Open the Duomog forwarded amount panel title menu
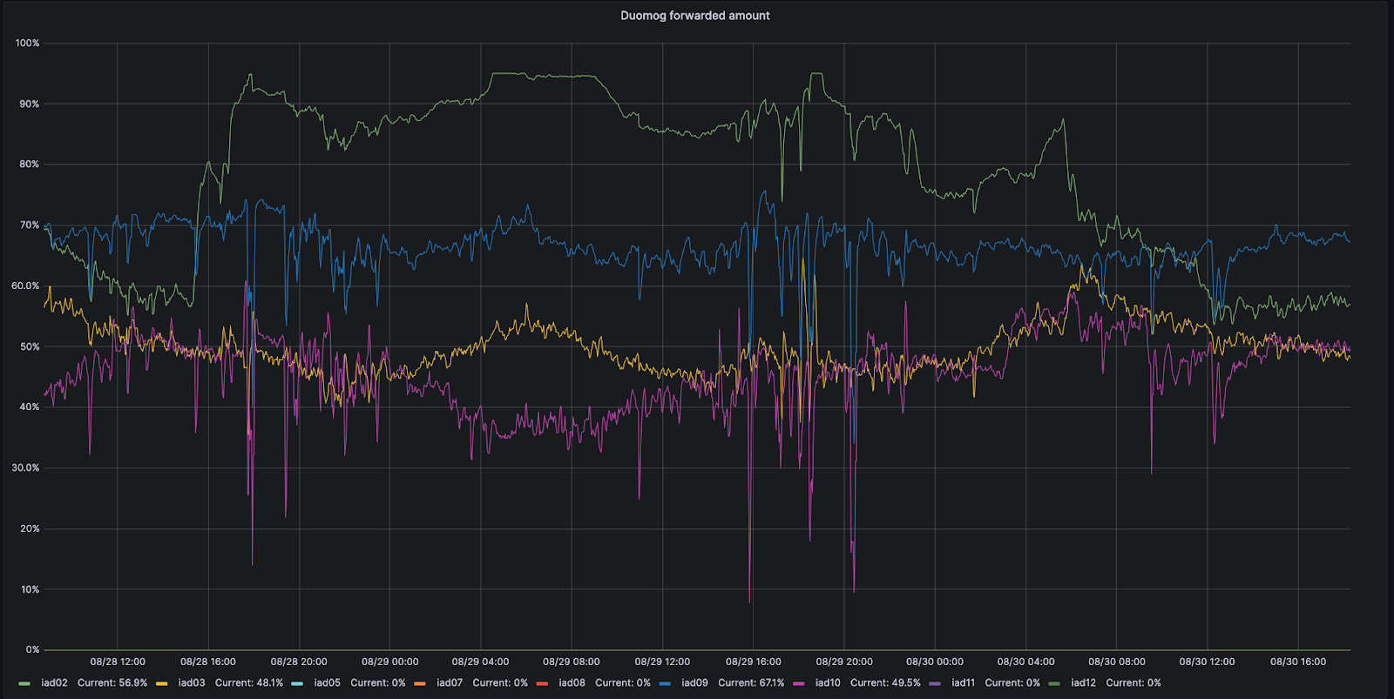This screenshot has width=1394, height=699. tap(694, 16)
